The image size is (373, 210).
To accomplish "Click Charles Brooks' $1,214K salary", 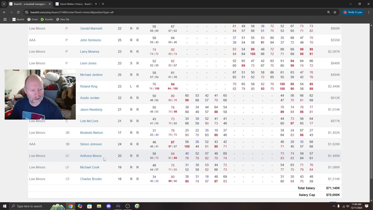I will pyautogui.click(x=334, y=179).
